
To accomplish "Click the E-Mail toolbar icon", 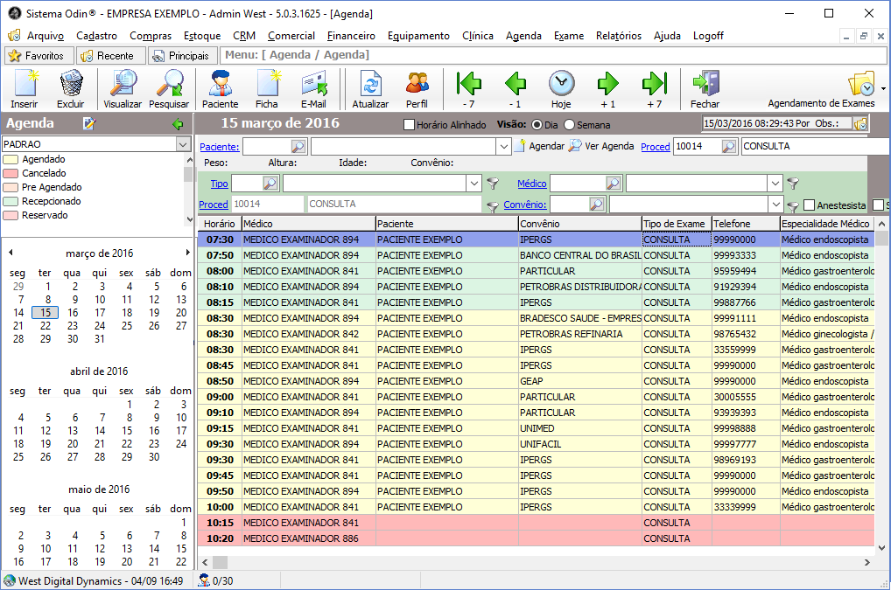I will tap(313, 84).
